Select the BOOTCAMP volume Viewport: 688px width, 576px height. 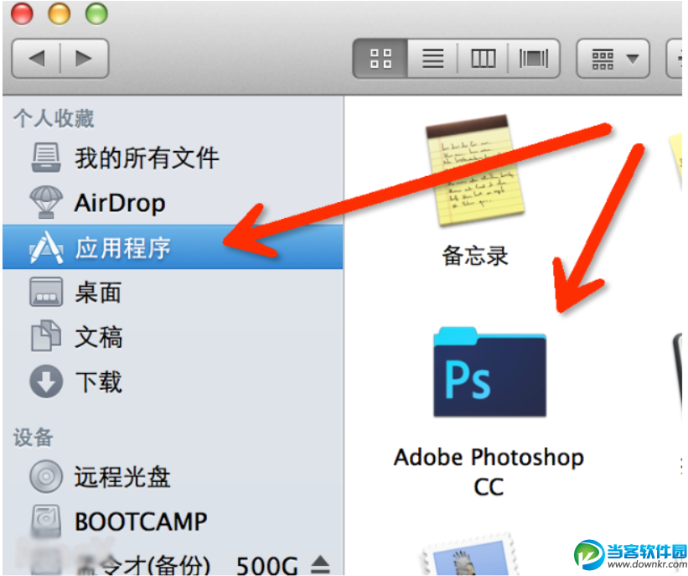point(173,522)
